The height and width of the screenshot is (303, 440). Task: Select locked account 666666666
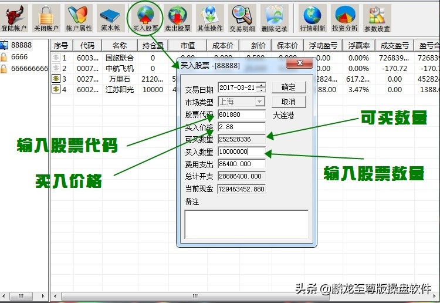point(29,68)
